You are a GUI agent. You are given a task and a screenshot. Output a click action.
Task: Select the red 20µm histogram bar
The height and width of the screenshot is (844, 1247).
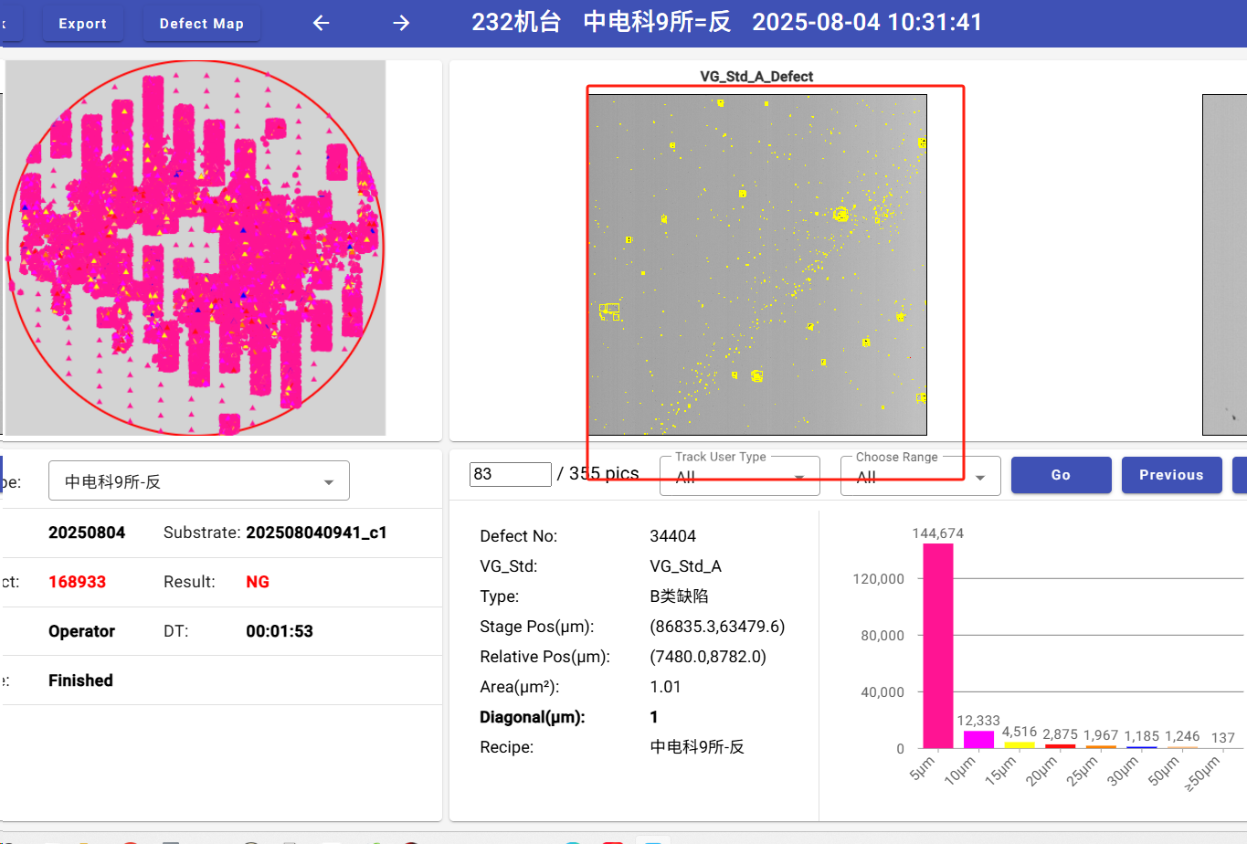pyautogui.click(x=1060, y=746)
